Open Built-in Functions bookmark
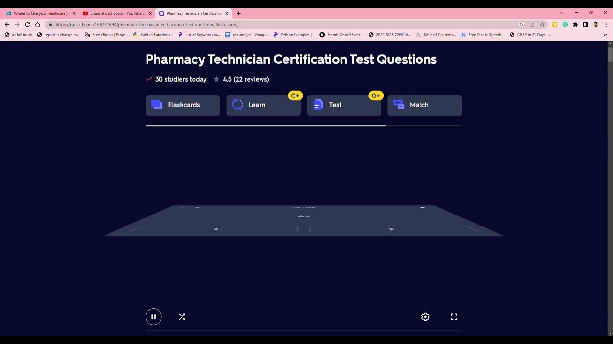This screenshot has height=344, width=613. 153,35
